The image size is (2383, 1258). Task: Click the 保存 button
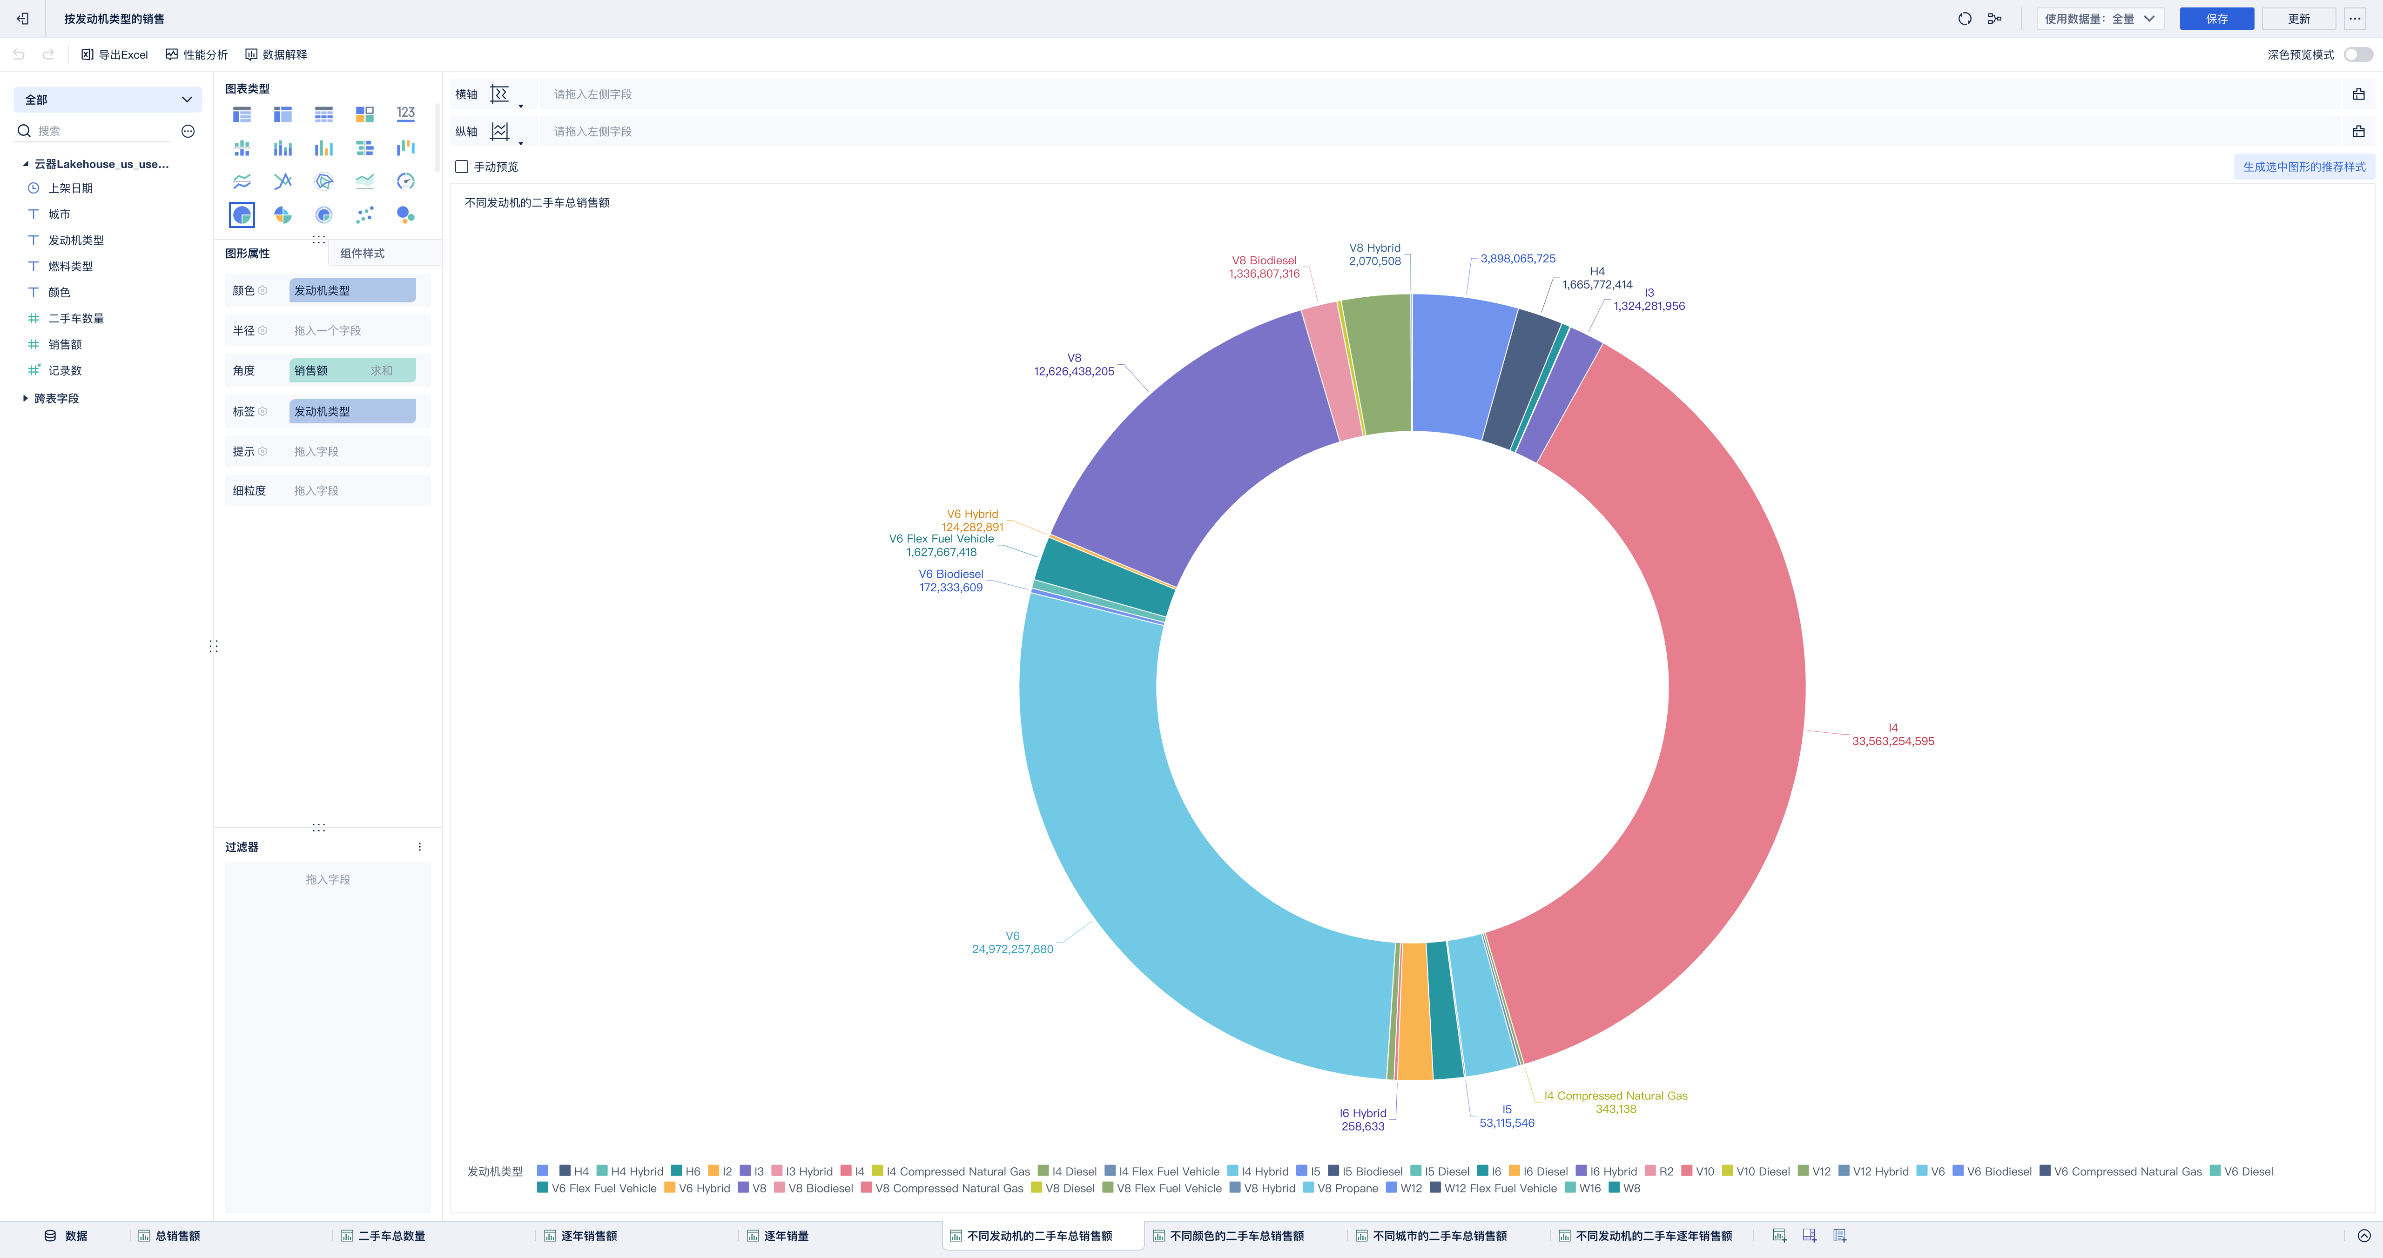click(x=2216, y=19)
